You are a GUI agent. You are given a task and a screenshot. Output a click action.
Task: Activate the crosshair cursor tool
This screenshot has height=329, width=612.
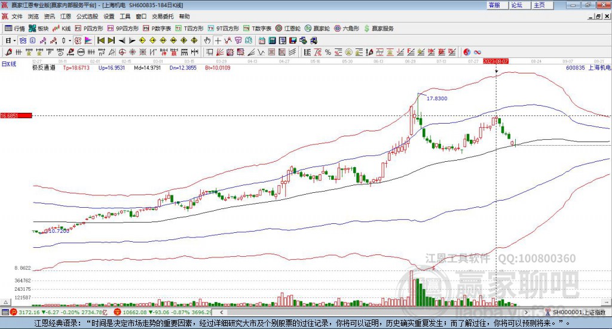pyautogui.click(x=218, y=41)
